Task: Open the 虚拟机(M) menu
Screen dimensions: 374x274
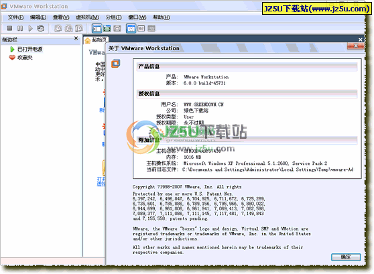Action: click(x=88, y=17)
